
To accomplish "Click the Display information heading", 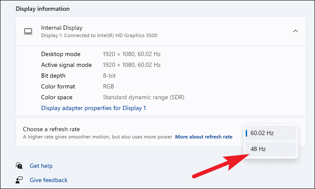I will 42,9.
